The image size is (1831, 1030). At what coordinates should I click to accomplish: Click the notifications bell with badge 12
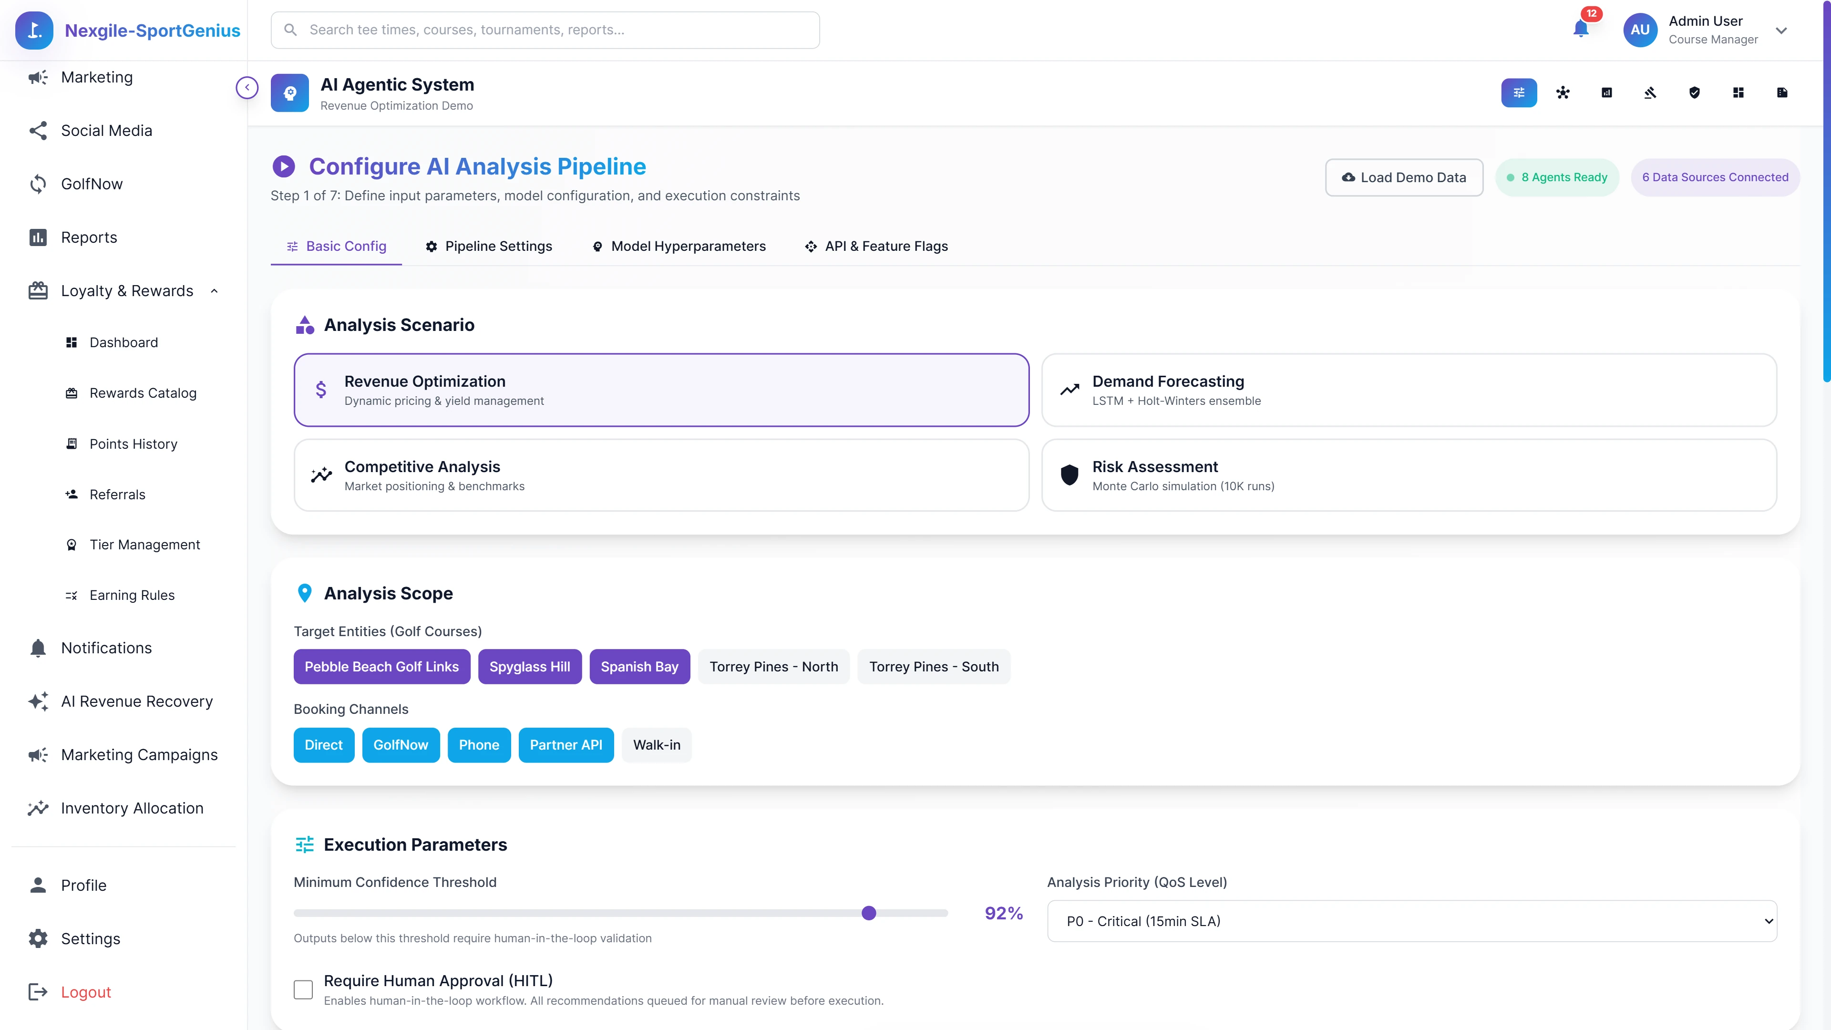(1582, 30)
